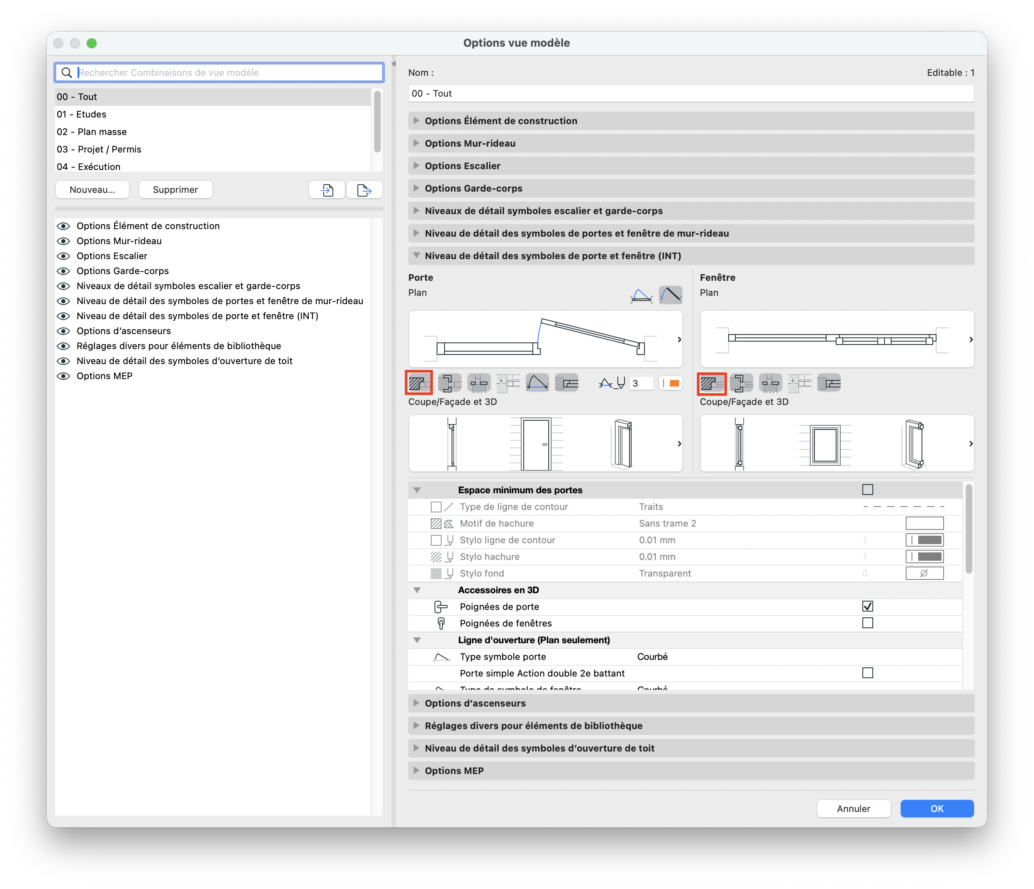Select the greyed fourth detail icon under Fenêtre
The width and height of the screenshot is (1034, 889).
[799, 383]
